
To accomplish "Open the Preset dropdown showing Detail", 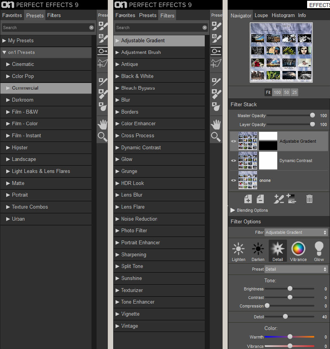I will (x=296, y=270).
